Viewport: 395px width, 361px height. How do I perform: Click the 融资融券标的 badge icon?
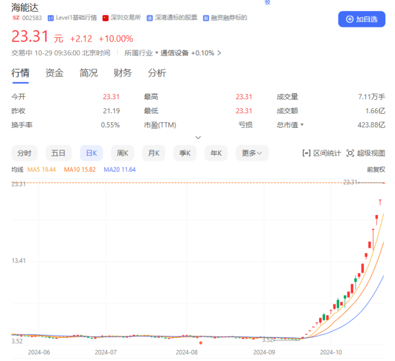(x=206, y=18)
